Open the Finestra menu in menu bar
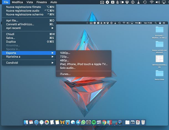Image resolution: width=169 pixels, height=130 pixels. tap(42, 2)
